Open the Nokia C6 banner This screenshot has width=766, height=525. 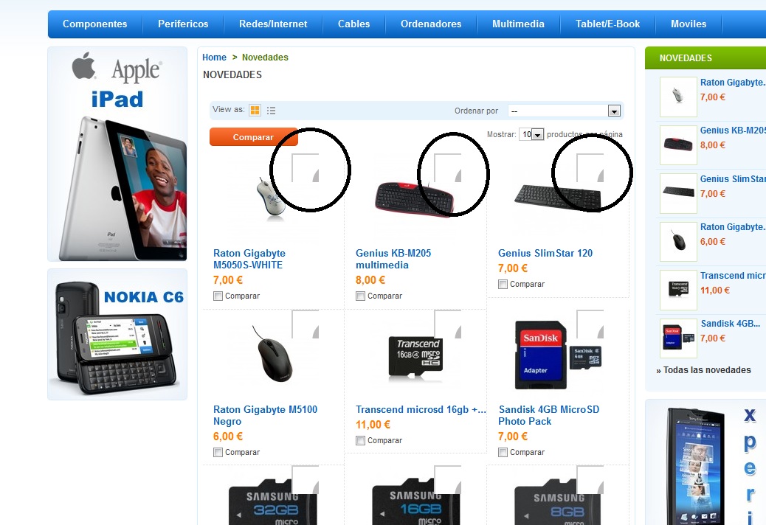click(117, 334)
